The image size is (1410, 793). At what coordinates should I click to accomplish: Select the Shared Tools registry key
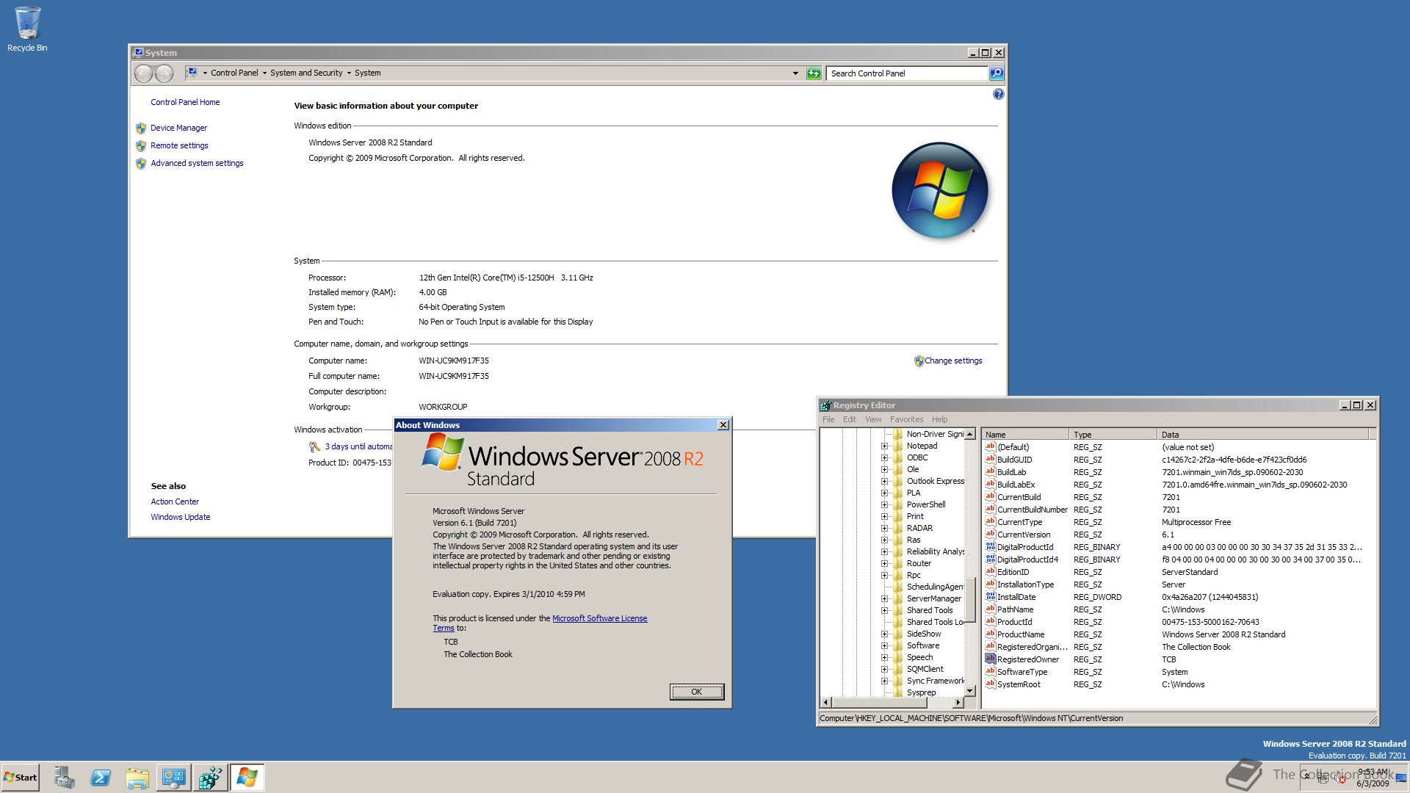pos(929,610)
